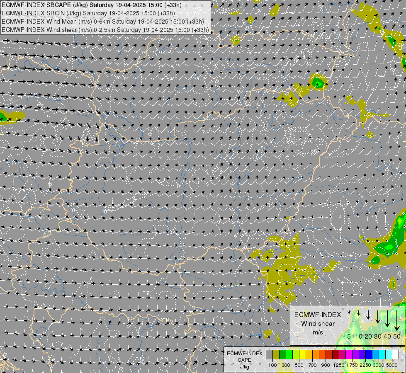The height and width of the screenshot is (373, 406).
Task: Click the '100' CAPE legend value
Action: 272,365
